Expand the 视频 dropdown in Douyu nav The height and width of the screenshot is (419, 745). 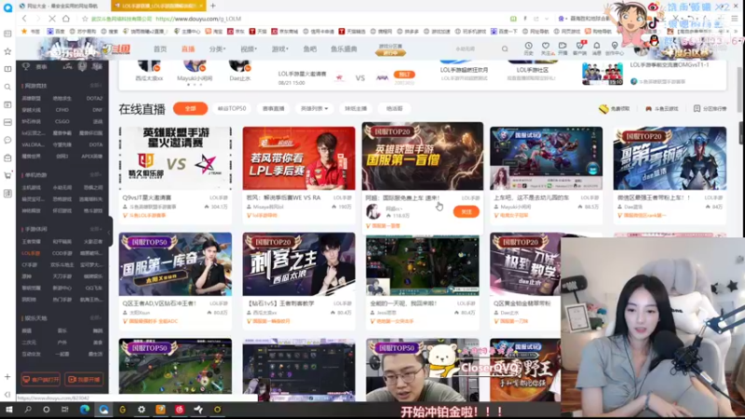(x=249, y=49)
